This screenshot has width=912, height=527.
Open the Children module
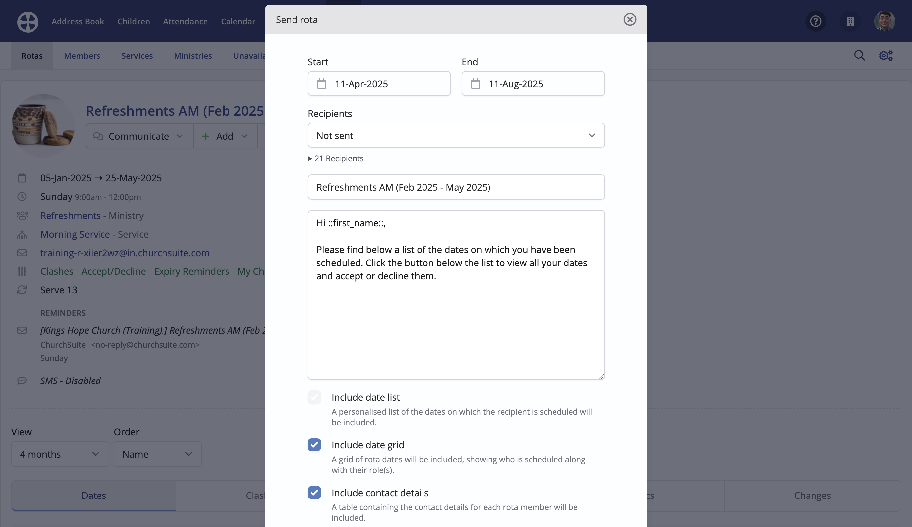[x=134, y=21]
